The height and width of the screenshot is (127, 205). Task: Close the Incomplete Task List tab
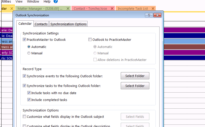(x=153, y=8)
